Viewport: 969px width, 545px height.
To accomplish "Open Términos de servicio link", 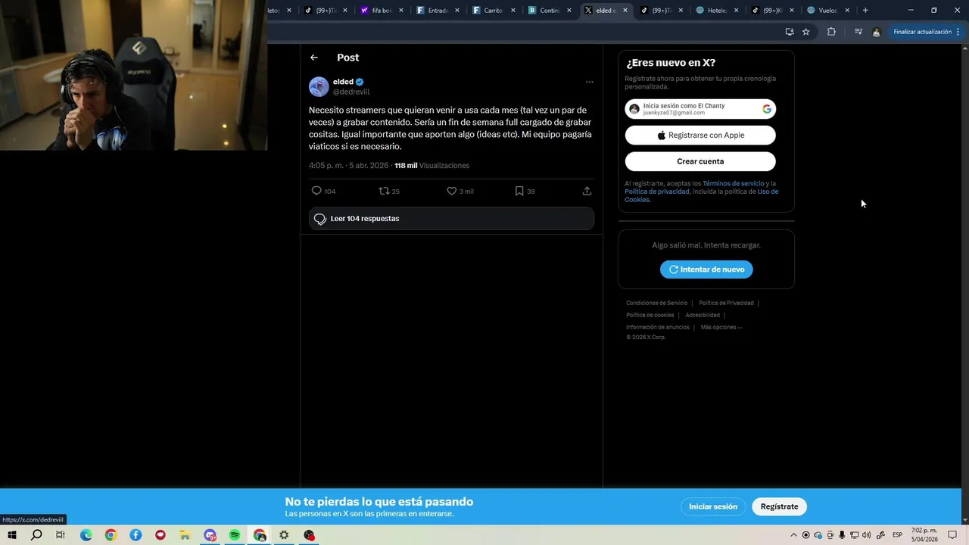I will [x=733, y=183].
